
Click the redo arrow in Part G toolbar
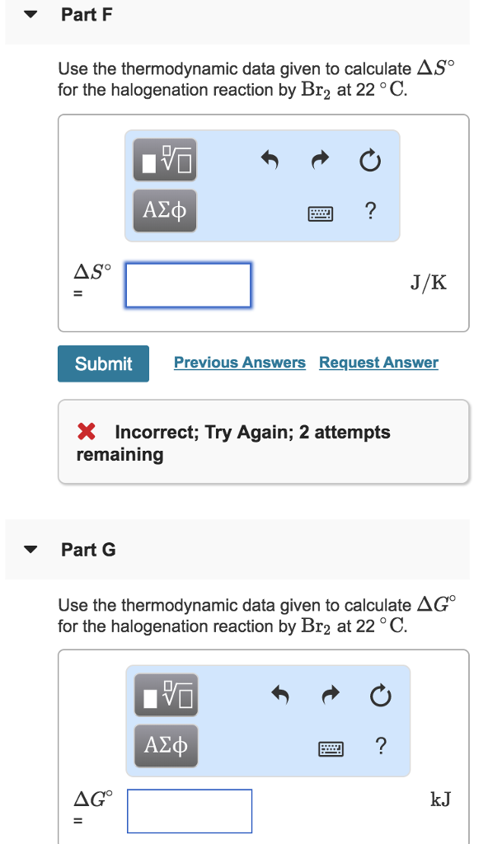[x=330, y=695]
